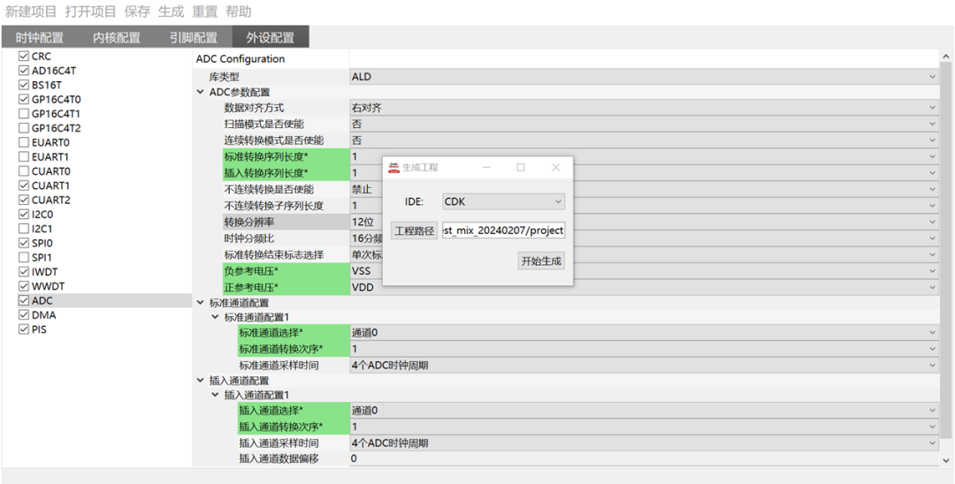Click the 工程路径 button

pos(414,231)
